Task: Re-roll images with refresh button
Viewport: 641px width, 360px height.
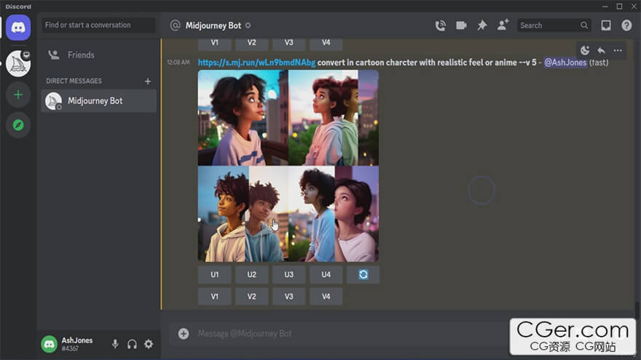Action: tap(363, 274)
